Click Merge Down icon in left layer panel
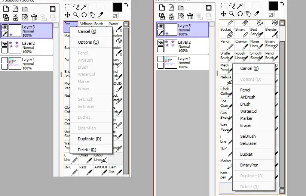This screenshot has width=306, height=196. click(x=15, y=17)
